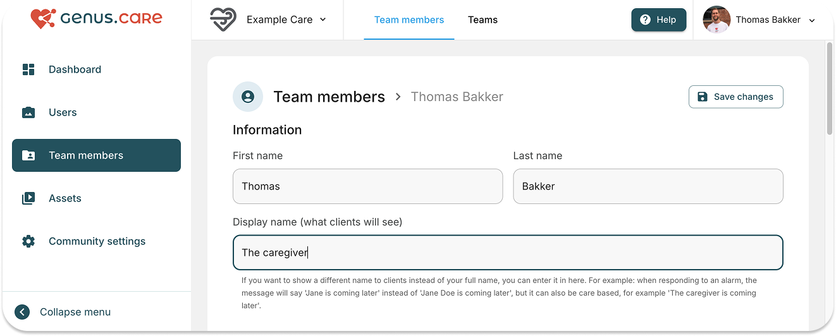This screenshot has width=836, height=336.
Task: Click the vertical page scrollbar
Action: (x=830, y=88)
